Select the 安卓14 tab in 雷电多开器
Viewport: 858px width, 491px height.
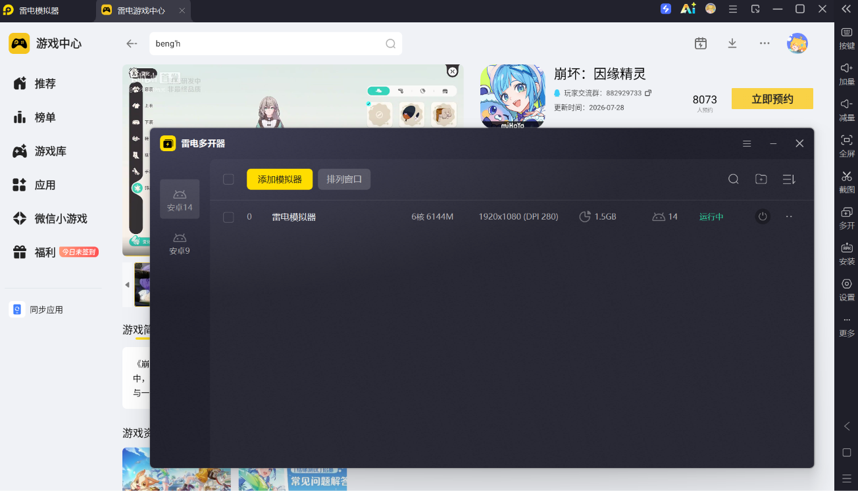tap(180, 199)
